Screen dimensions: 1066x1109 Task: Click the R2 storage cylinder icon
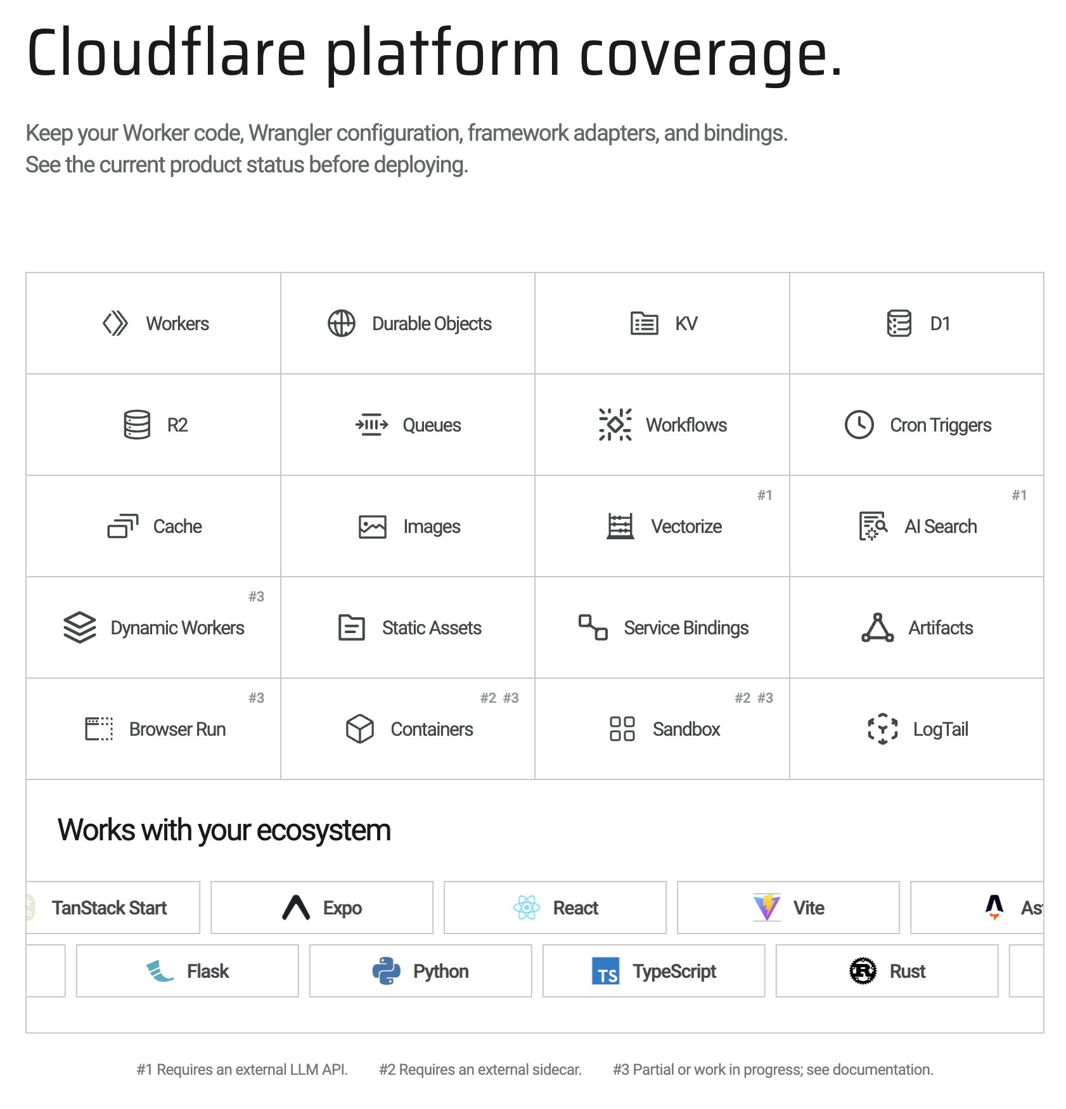click(x=137, y=425)
